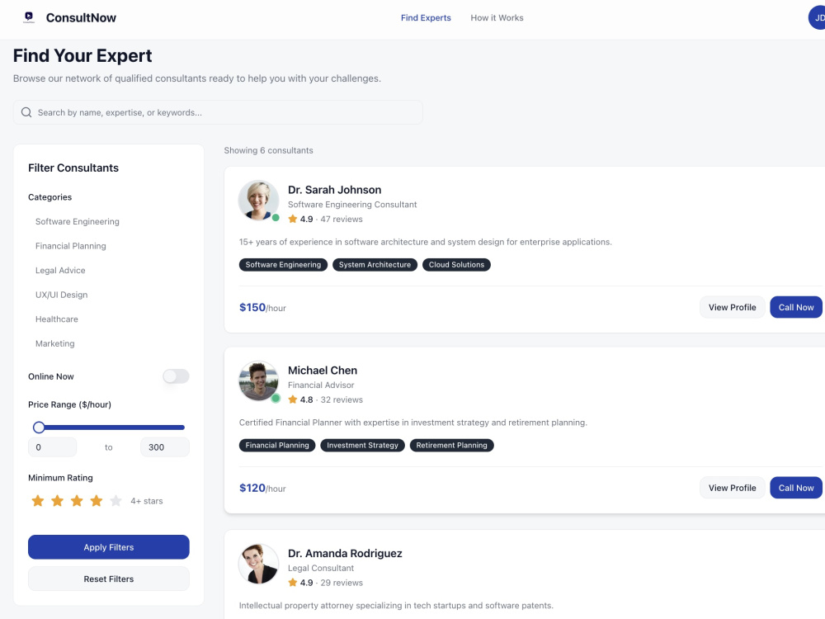Open Michael Chen's profile photo
The width and height of the screenshot is (825, 619).
point(258,381)
